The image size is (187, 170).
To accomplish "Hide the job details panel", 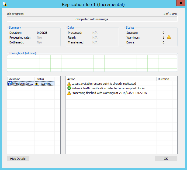I will tap(18, 158).
